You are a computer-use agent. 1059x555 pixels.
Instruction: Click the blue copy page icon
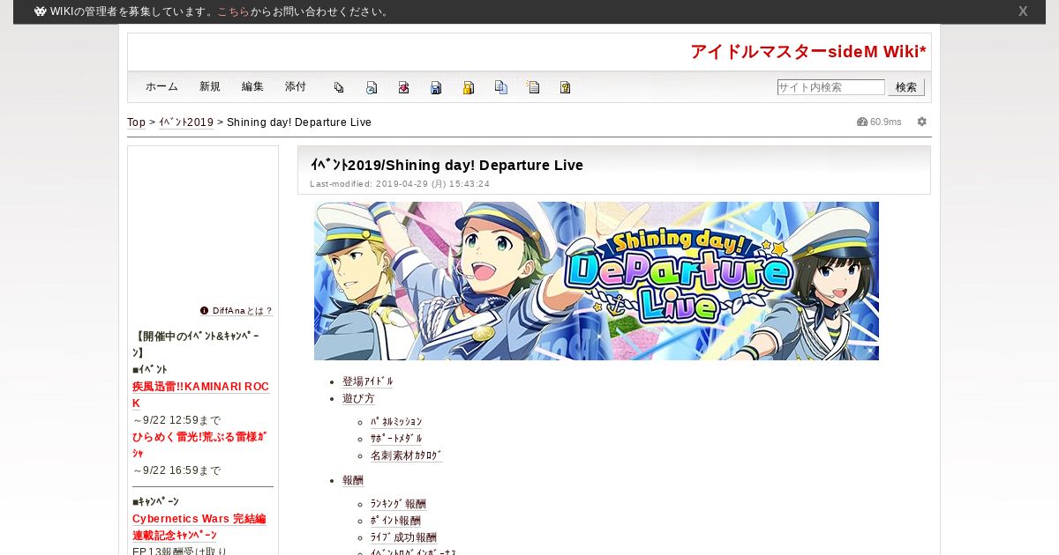tap(501, 87)
